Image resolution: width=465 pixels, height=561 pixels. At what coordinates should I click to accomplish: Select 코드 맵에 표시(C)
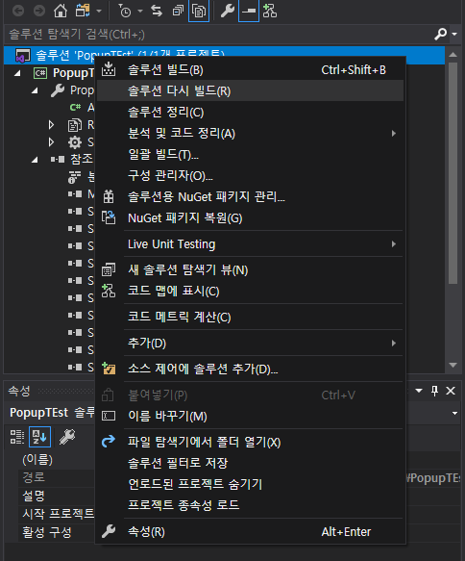[250, 291]
